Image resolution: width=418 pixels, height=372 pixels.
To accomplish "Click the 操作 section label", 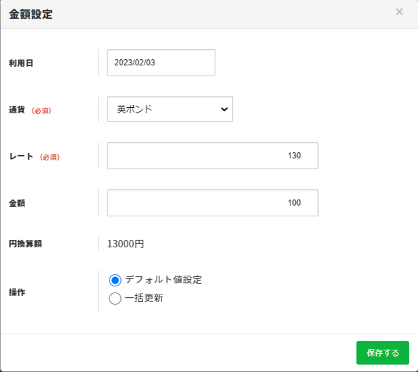I will click(x=17, y=292).
